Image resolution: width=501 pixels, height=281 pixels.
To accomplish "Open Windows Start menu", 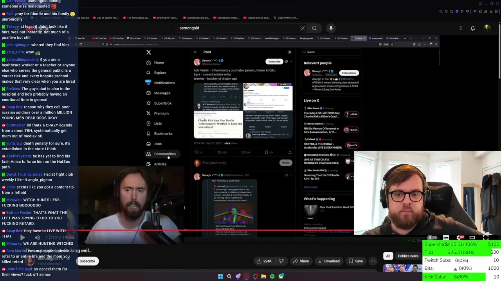I will 220,276.
